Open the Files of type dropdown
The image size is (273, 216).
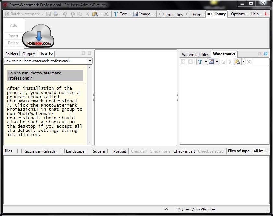coord(267,151)
